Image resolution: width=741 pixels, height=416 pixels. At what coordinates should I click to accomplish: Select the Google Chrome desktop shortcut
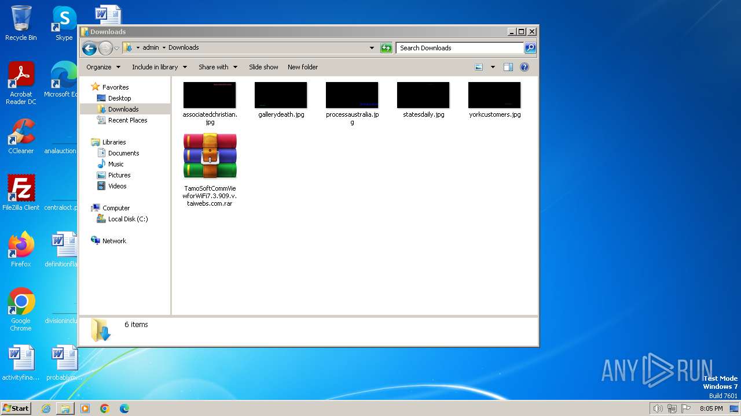(x=21, y=309)
